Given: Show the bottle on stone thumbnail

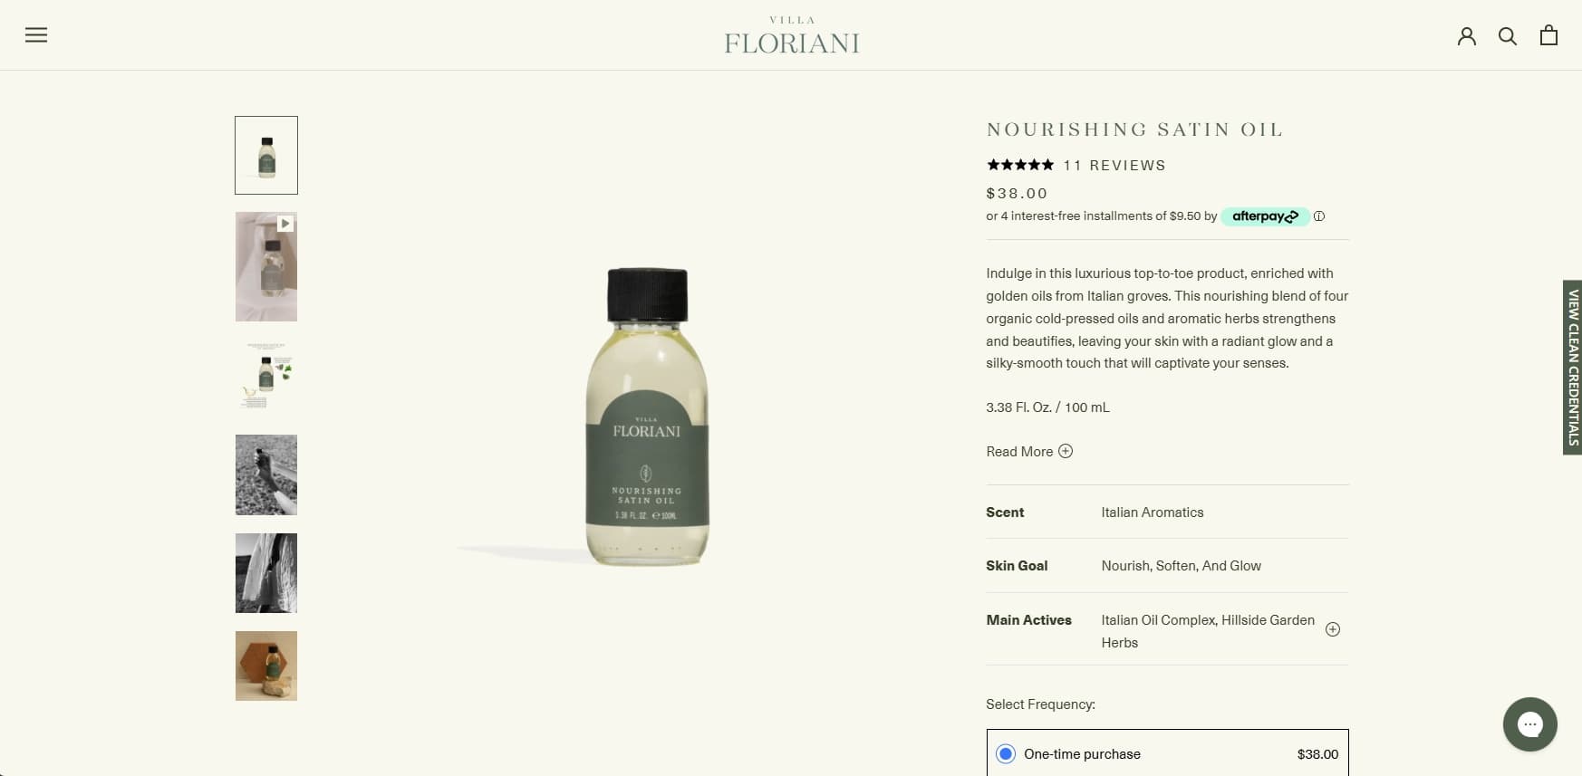Looking at the screenshot, I should coord(266,666).
